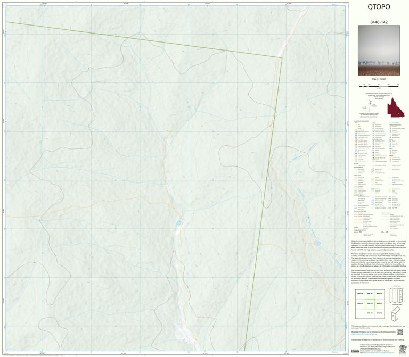Click the LAND COVER legend heading
The width and height of the screenshot is (409, 357).
pyautogui.click(x=358, y=187)
